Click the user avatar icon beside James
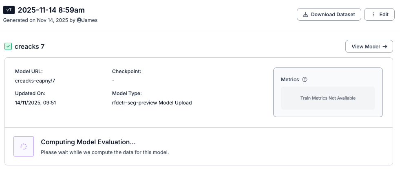Screen dimensions: 400x176 [79, 20]
